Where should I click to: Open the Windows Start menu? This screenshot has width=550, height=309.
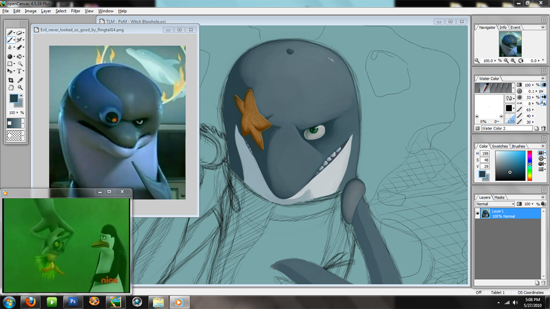point(9,302)
